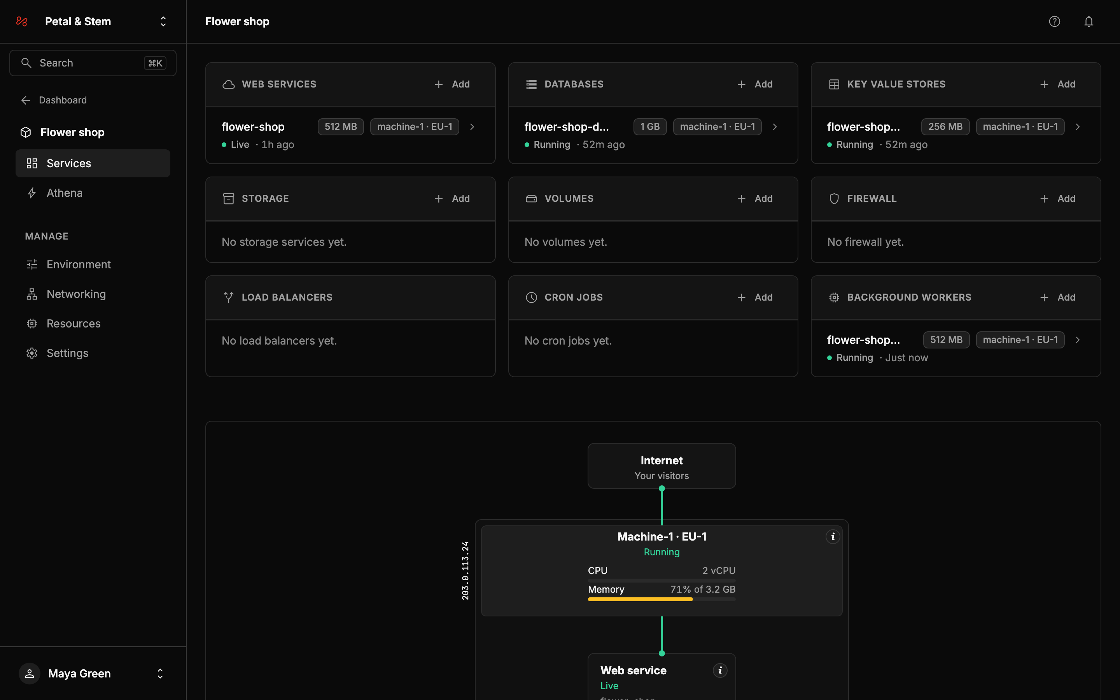Add a new web service
The height and width of the screenshot is (700, 1120).
[x=452, y=84]
